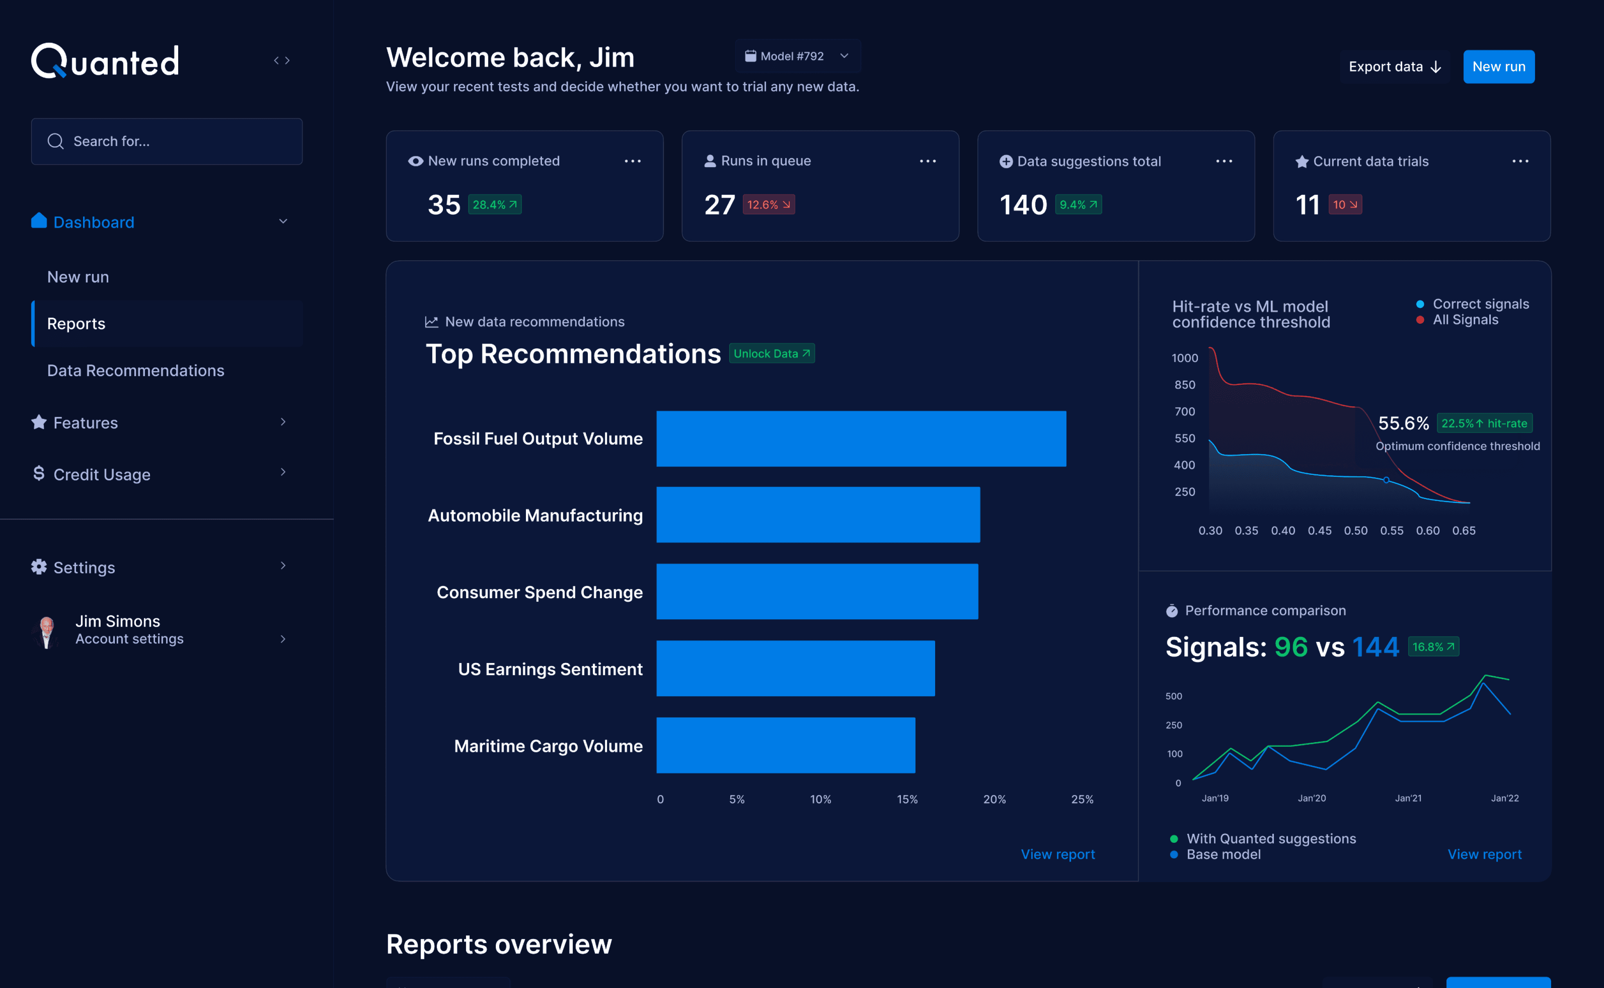Toggle Correct signals legend item
The image size is (1604, 988).
point(1473,304)
